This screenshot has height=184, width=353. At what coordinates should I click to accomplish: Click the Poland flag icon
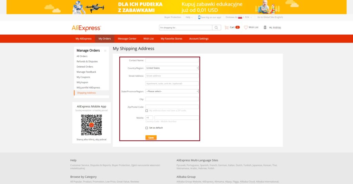(240, 17)
